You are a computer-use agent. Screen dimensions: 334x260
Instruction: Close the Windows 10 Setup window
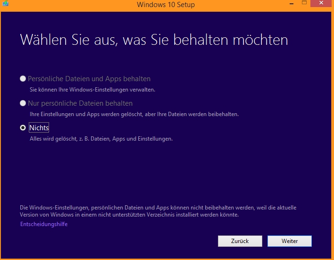tap(321, 3)
